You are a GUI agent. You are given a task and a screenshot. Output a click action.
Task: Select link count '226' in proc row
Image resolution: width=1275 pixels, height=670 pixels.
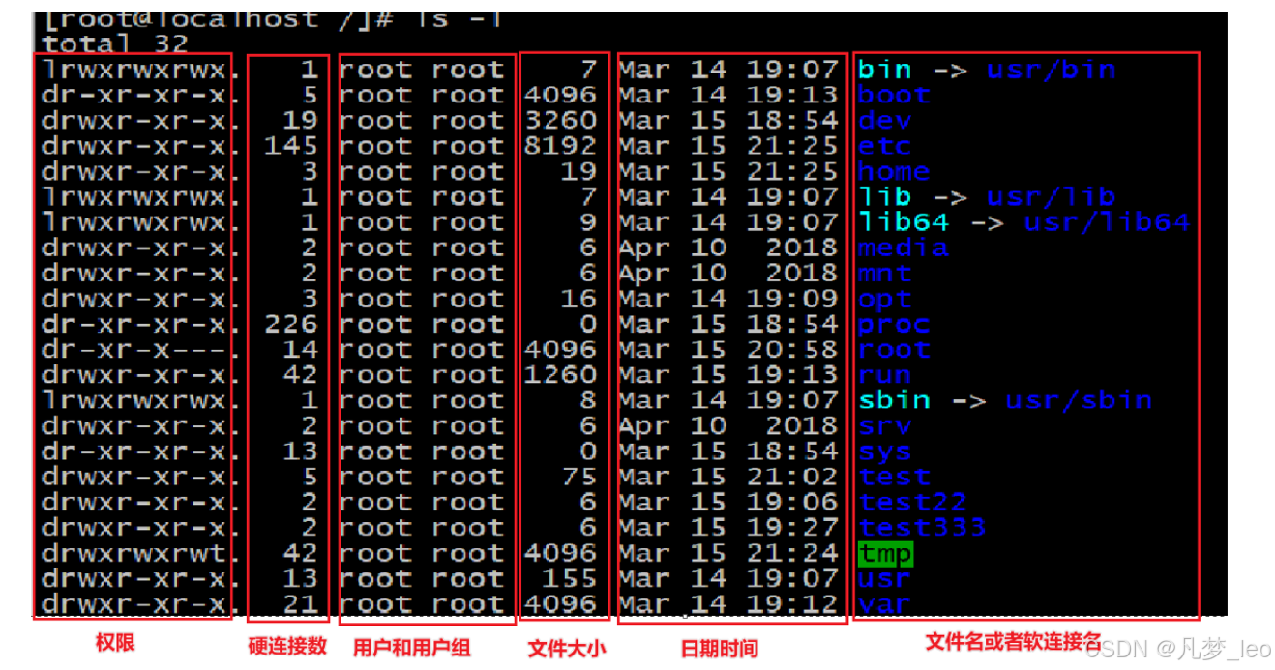point(291,324)
